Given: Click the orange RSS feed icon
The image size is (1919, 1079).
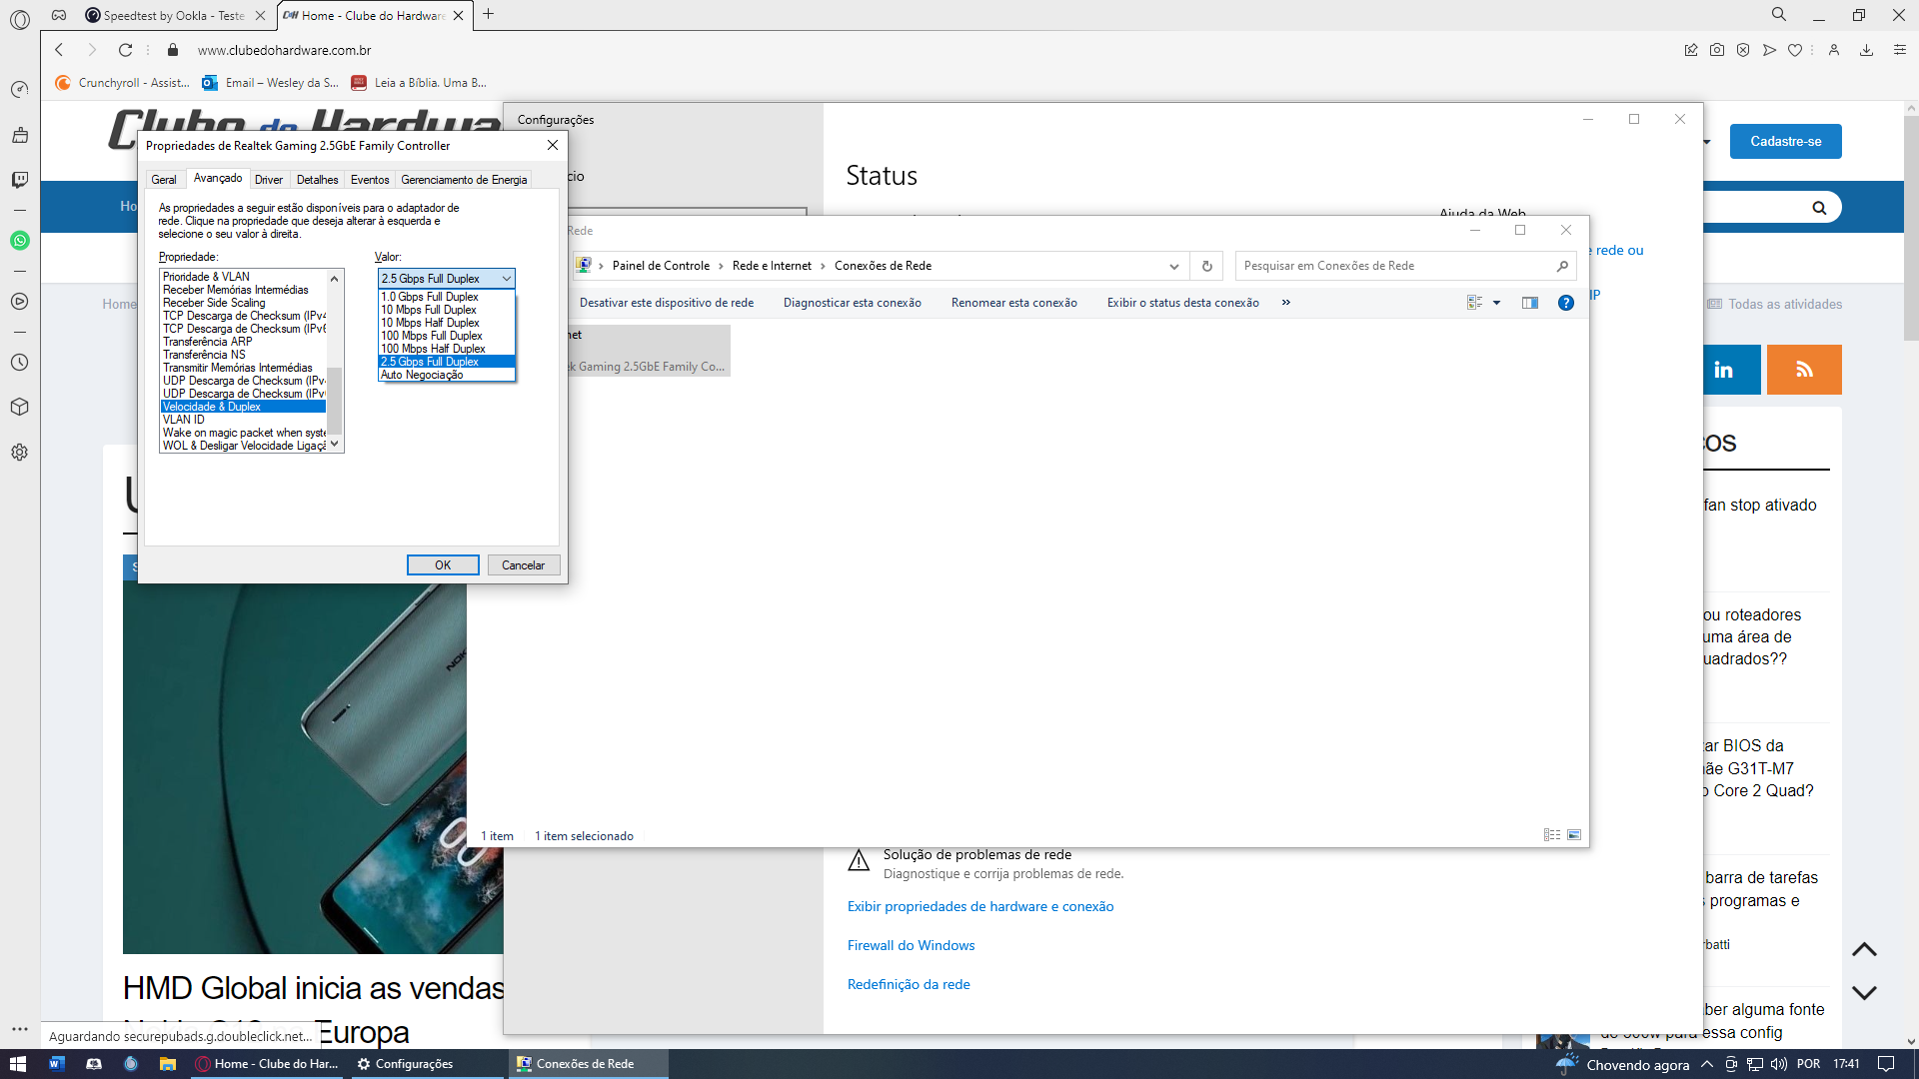Looking at the screenshot, I should [x=1804, y=370].
